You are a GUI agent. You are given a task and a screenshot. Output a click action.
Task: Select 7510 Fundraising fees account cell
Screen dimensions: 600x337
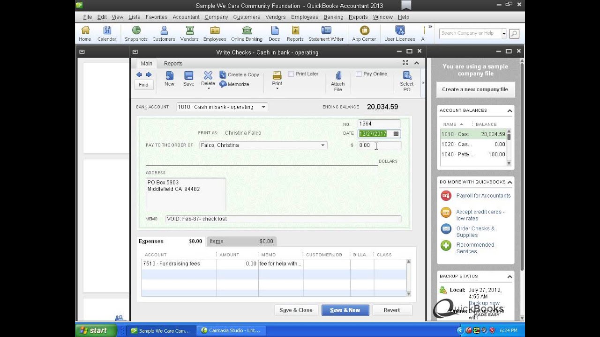179,264
